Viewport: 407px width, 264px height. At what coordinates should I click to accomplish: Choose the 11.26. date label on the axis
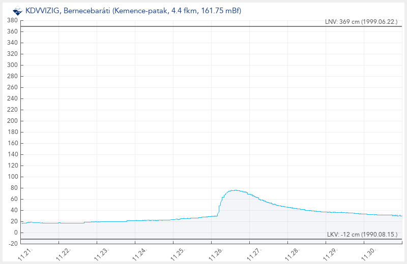216,254
